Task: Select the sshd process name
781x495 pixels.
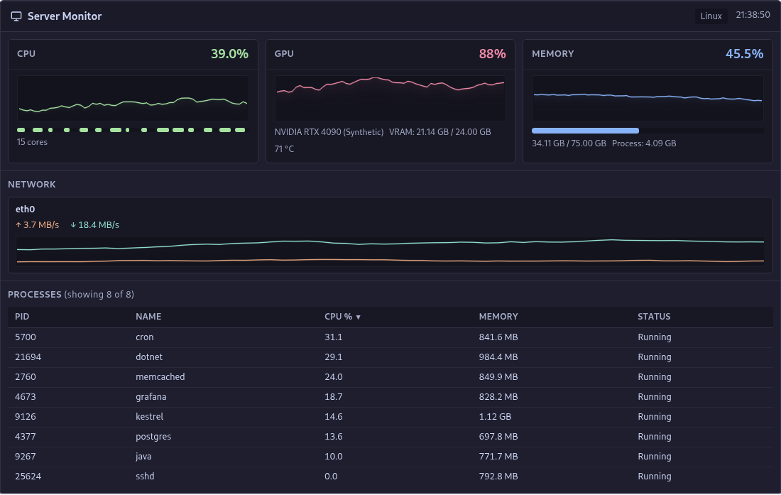Action: [145, 477]
